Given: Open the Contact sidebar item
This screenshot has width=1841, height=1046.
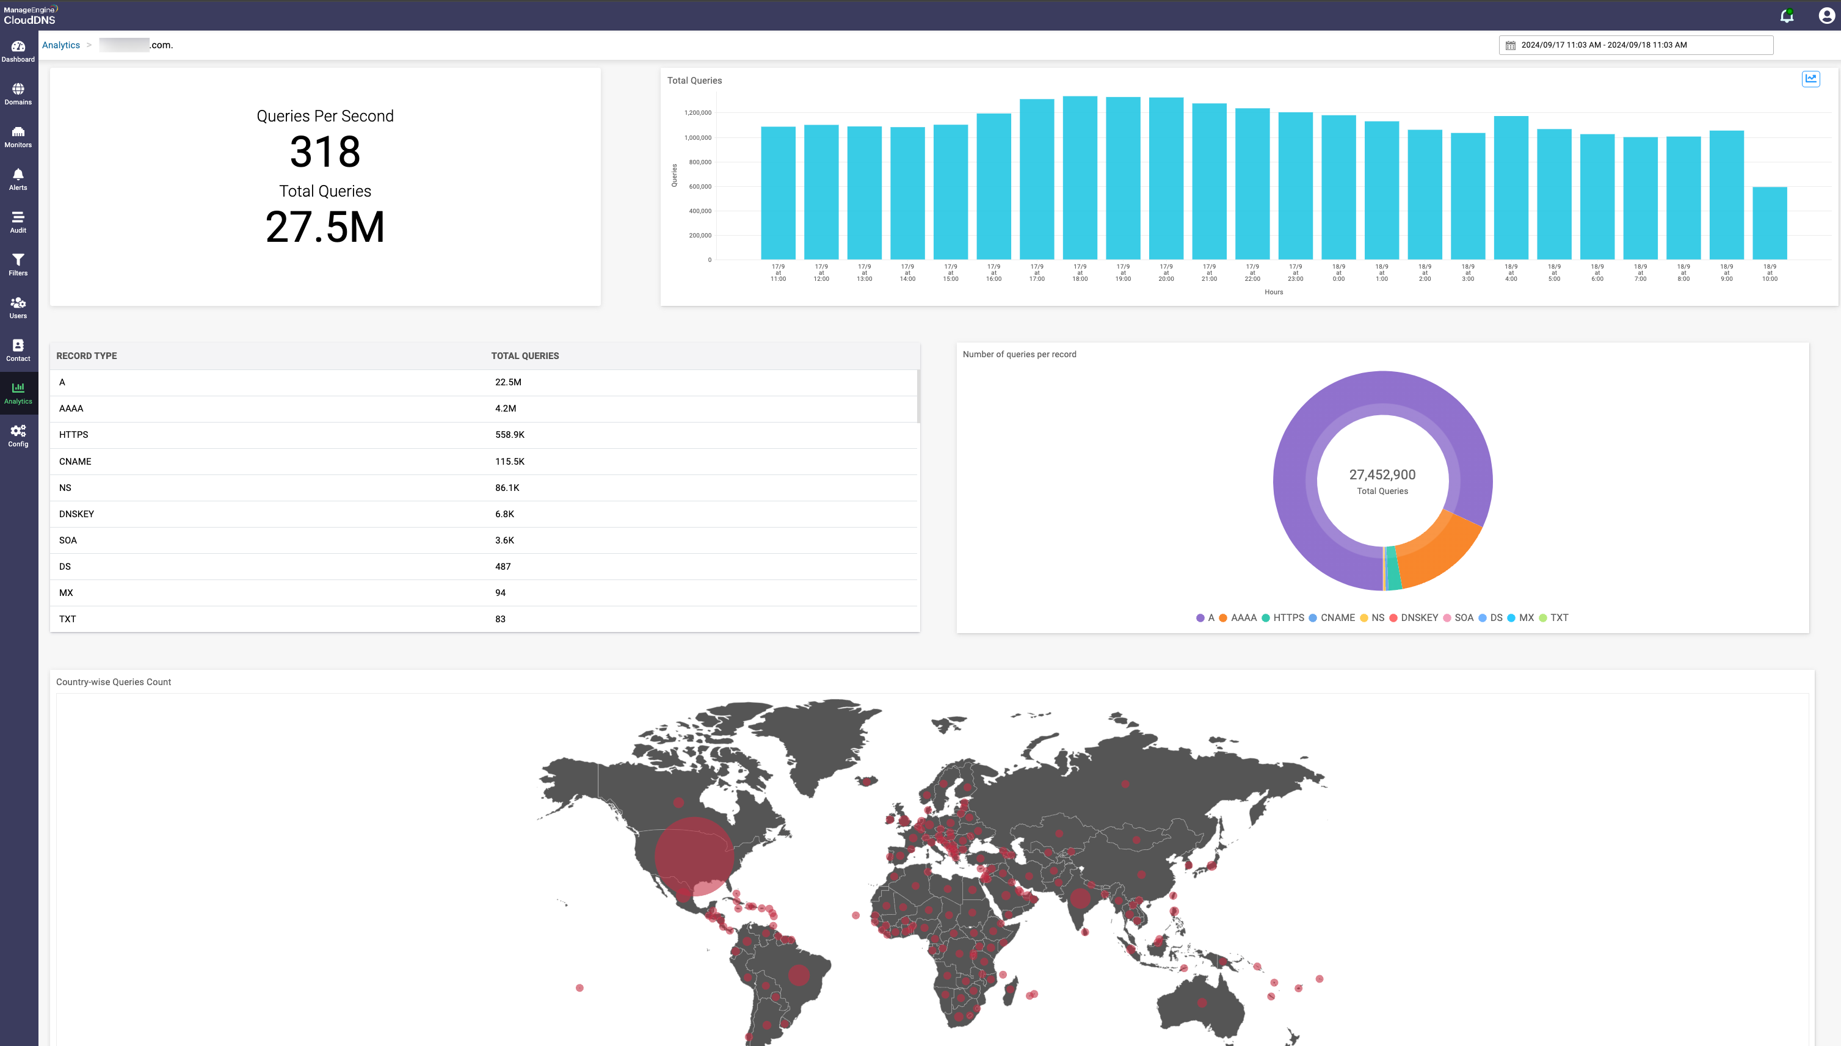Looking at the screenshot, I should pyautogui.click(x=18, y=350).
